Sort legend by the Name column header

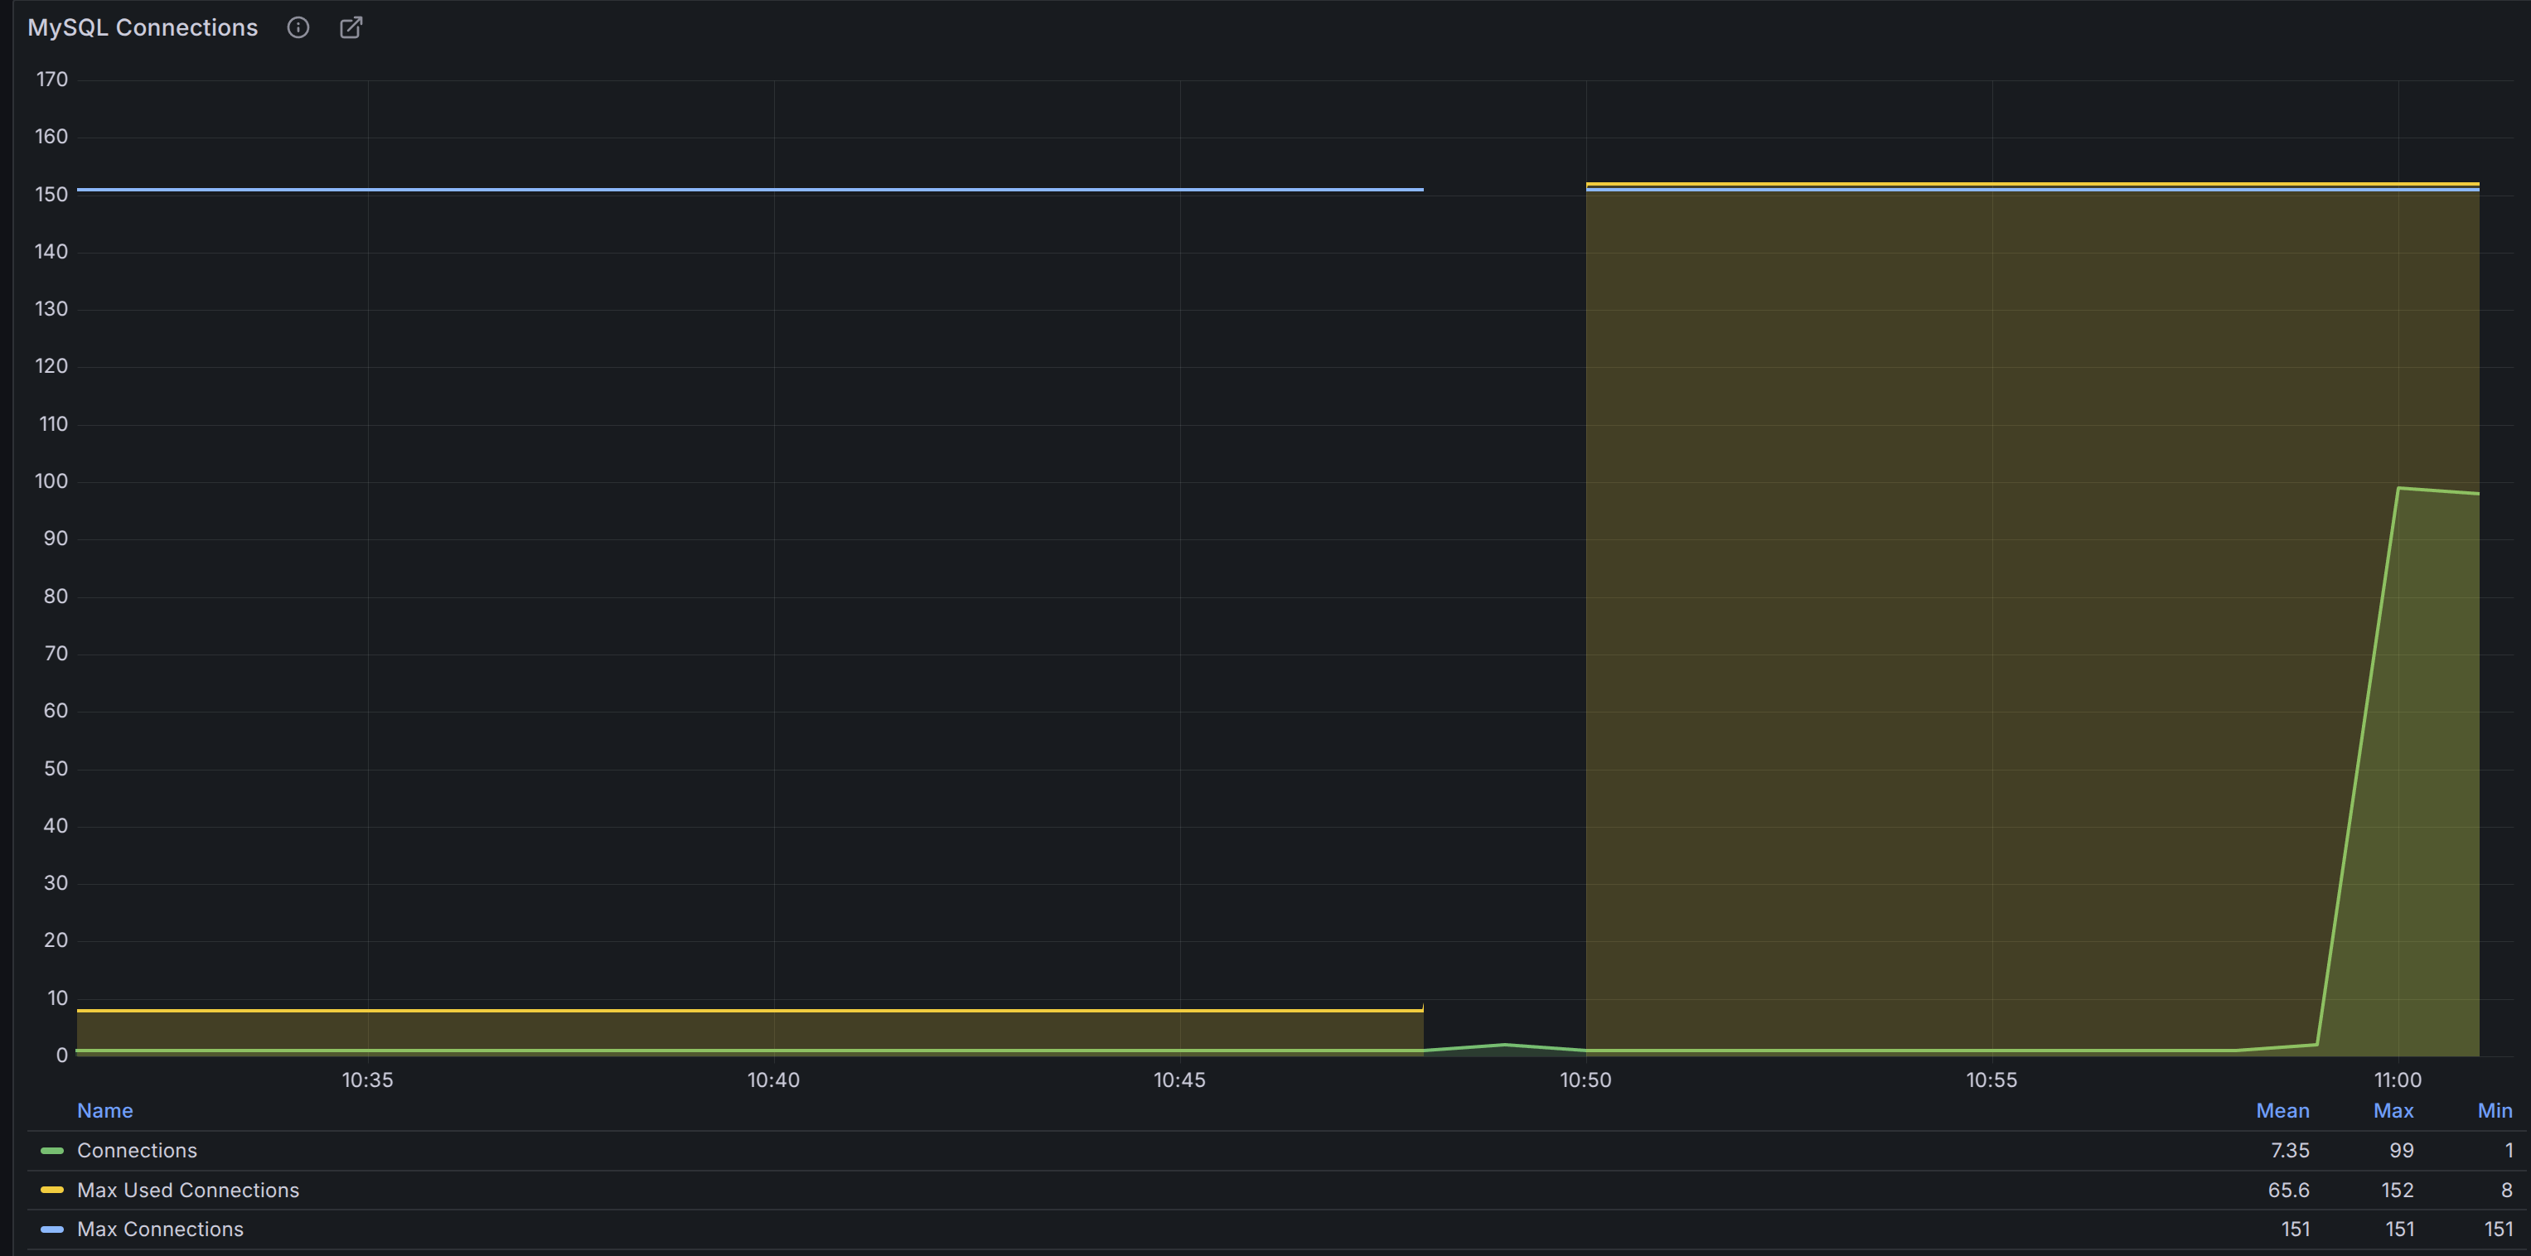pos(105,1111)
